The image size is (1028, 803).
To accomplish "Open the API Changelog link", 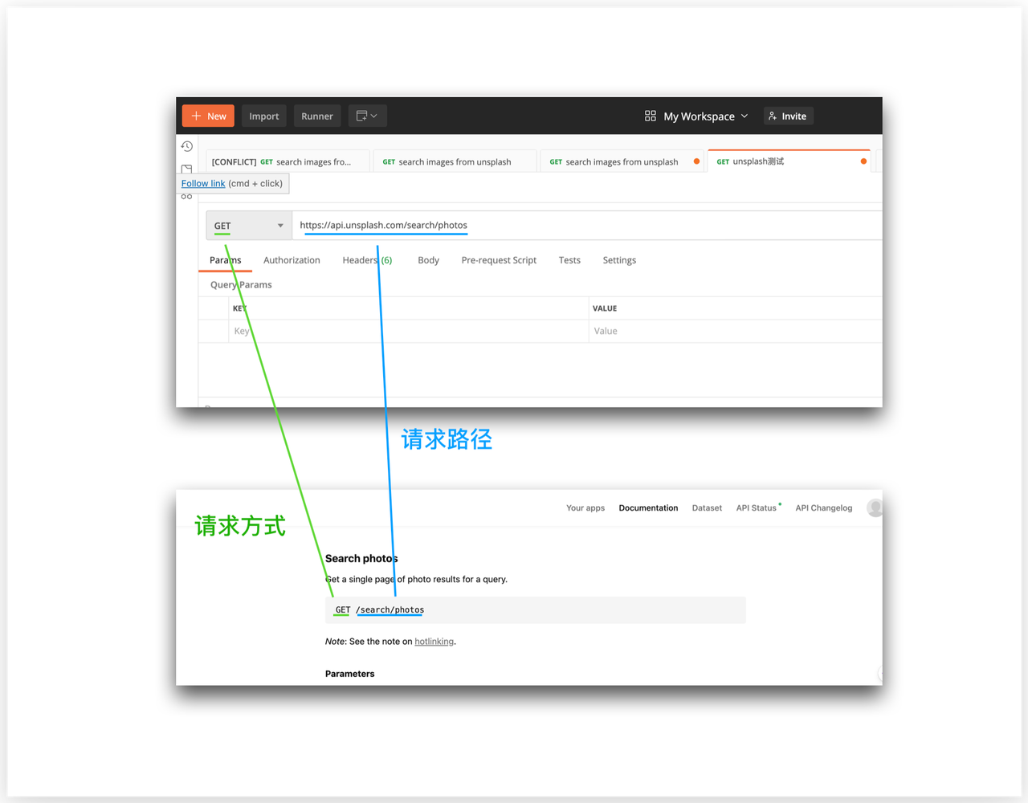I will 824,507.
